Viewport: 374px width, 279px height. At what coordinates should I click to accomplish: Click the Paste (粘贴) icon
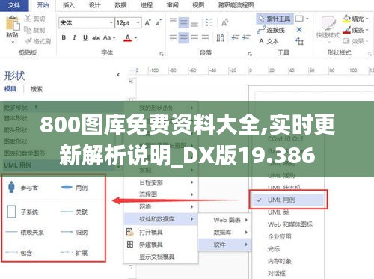[13, 24]
